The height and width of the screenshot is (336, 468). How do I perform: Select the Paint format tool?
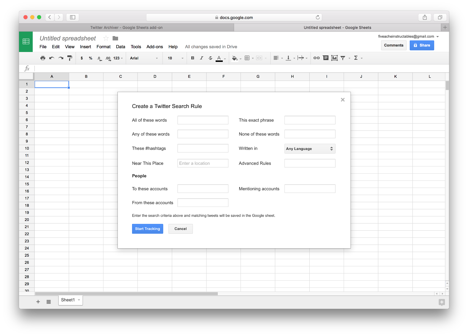click(70, 58)
